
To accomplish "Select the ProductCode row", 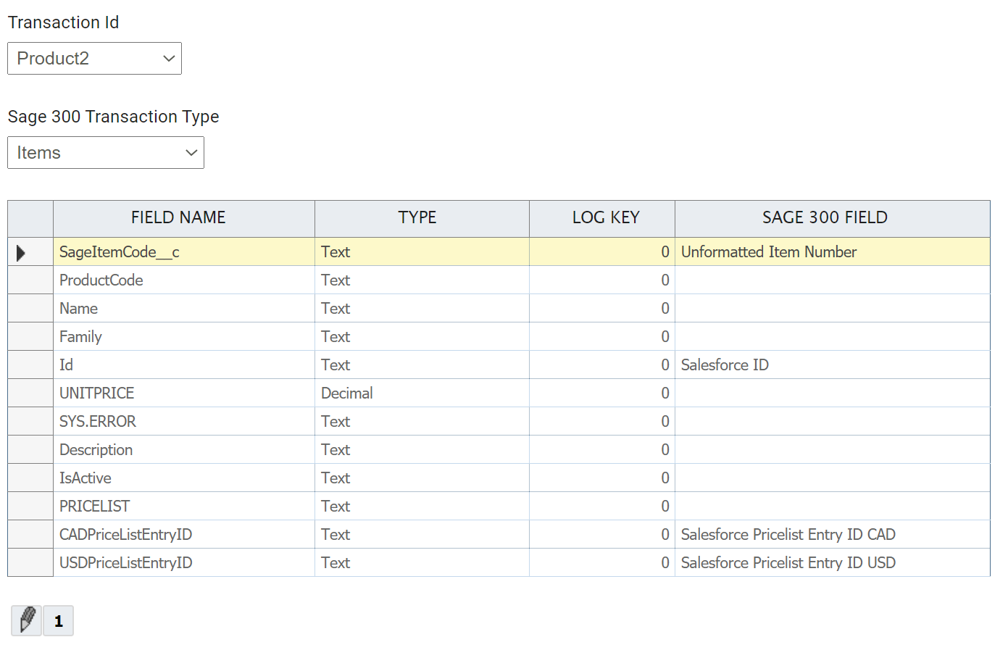I will click(183, 280).
